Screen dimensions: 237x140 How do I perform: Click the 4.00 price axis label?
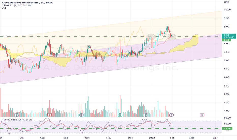click(x=227, y=111)
